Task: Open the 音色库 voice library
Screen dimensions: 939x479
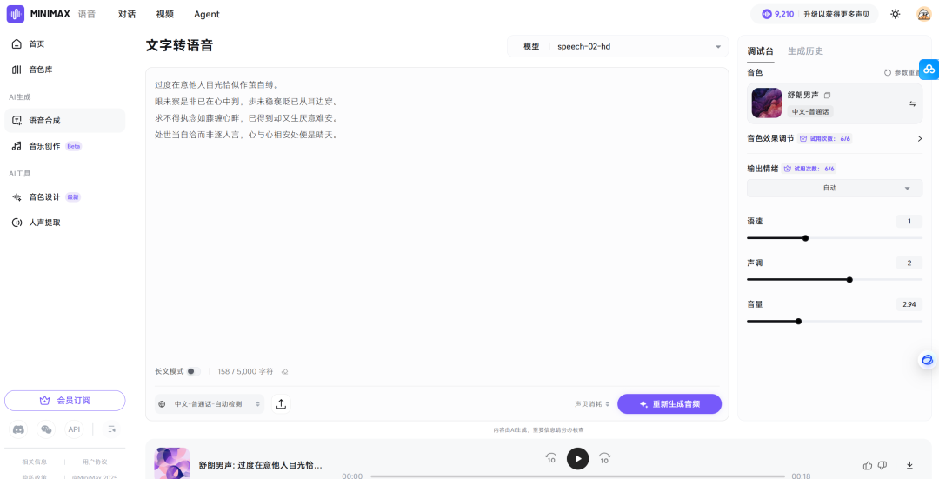Action: pos(64,70)
